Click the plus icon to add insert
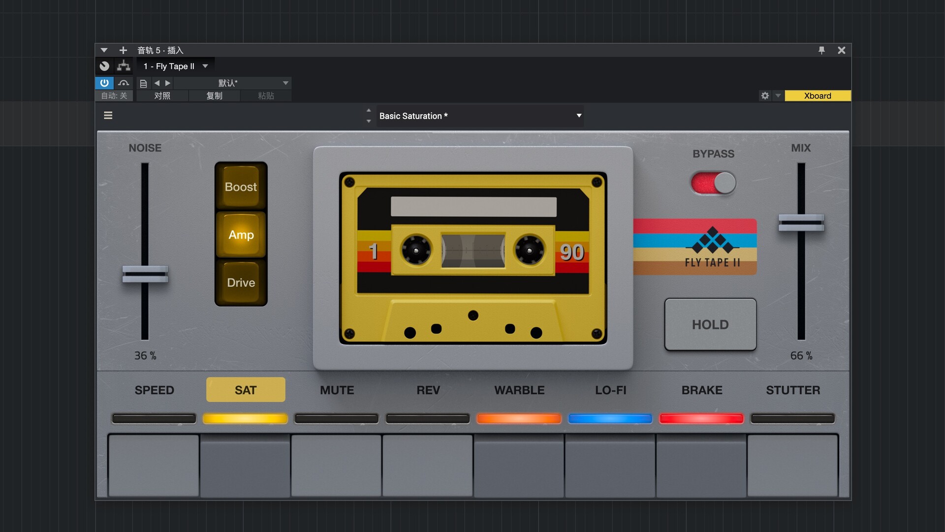This screenshot has height=532, width=945. [123, 50]
